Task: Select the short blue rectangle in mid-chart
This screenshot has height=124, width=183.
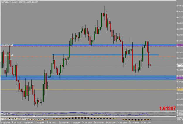Action: pos(105,55)
